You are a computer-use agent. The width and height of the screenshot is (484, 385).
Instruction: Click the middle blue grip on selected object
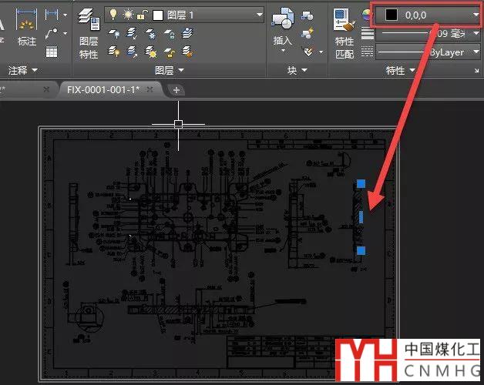pos(361,217)
